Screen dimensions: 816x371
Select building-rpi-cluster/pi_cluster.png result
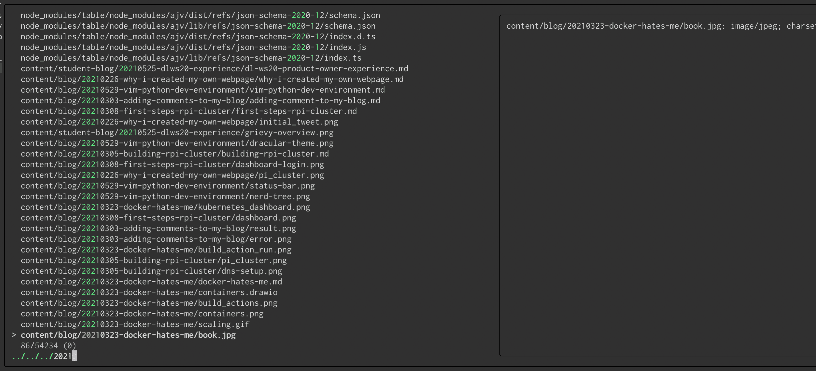[153, 260]
